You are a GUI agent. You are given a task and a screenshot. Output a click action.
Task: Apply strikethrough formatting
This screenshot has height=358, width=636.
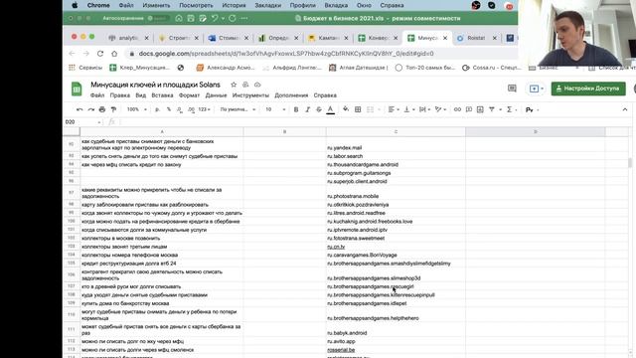pyautogui.click(x=319, y=109)
